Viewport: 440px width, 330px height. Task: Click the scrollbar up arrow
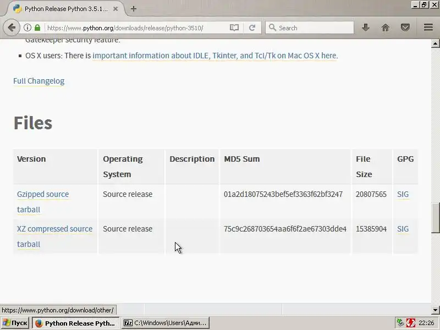tap(436, 43)
